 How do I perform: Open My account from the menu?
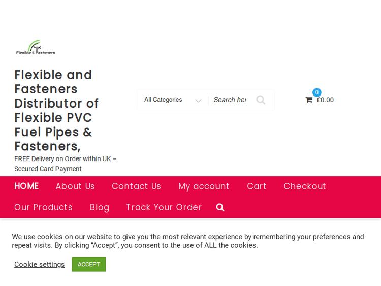(204, 186)
